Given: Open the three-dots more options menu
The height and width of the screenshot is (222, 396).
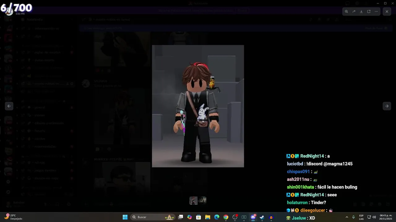Looking at the screenshot, I should click(376, 11).
